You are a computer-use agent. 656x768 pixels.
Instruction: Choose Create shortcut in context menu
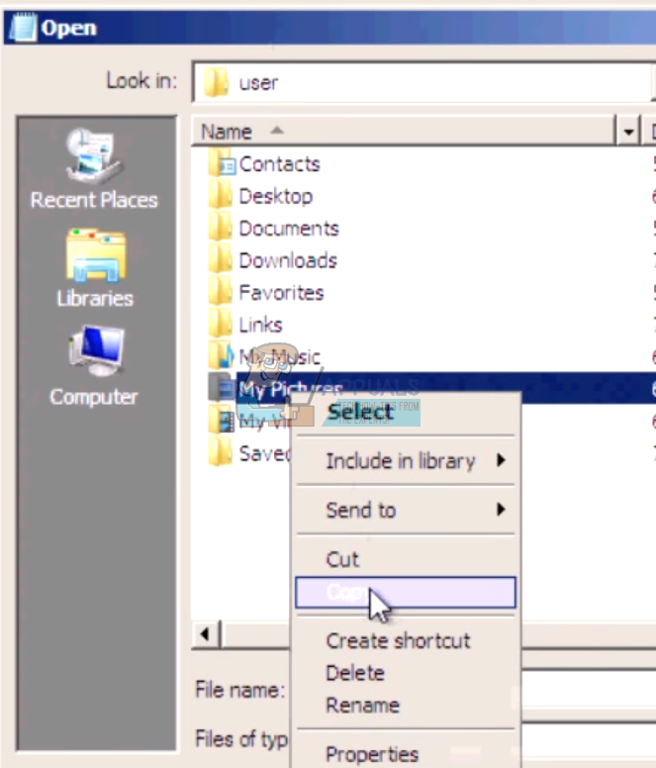(406, 640)
